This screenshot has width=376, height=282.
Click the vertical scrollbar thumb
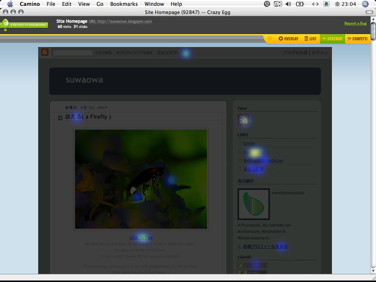pos(373,31)
